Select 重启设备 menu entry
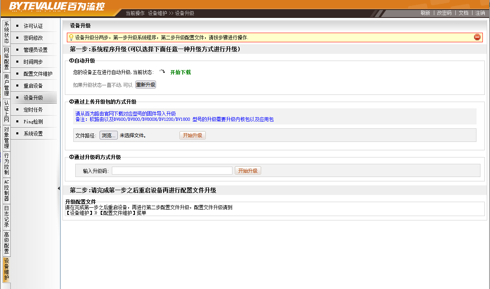490x289 pixels. (33, 86)
